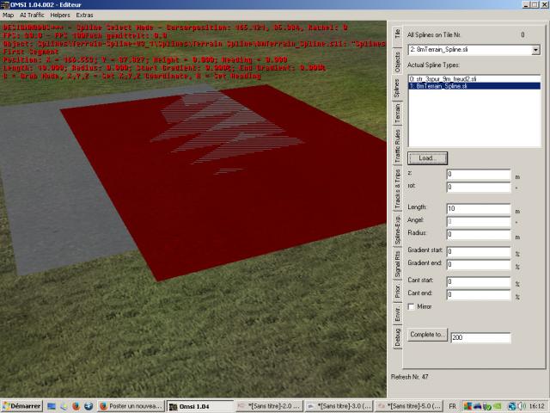Open the Map menu
Viewport: 550px width, 413px height.
[8, 15]
